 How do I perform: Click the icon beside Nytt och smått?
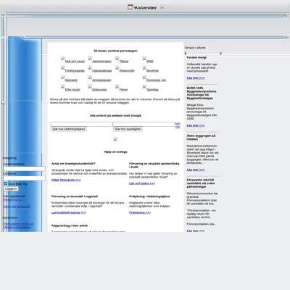(63, 58)
